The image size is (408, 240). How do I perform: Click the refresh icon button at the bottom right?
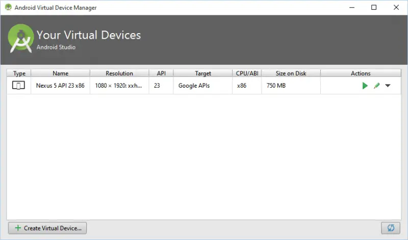(x=390, y=228)
